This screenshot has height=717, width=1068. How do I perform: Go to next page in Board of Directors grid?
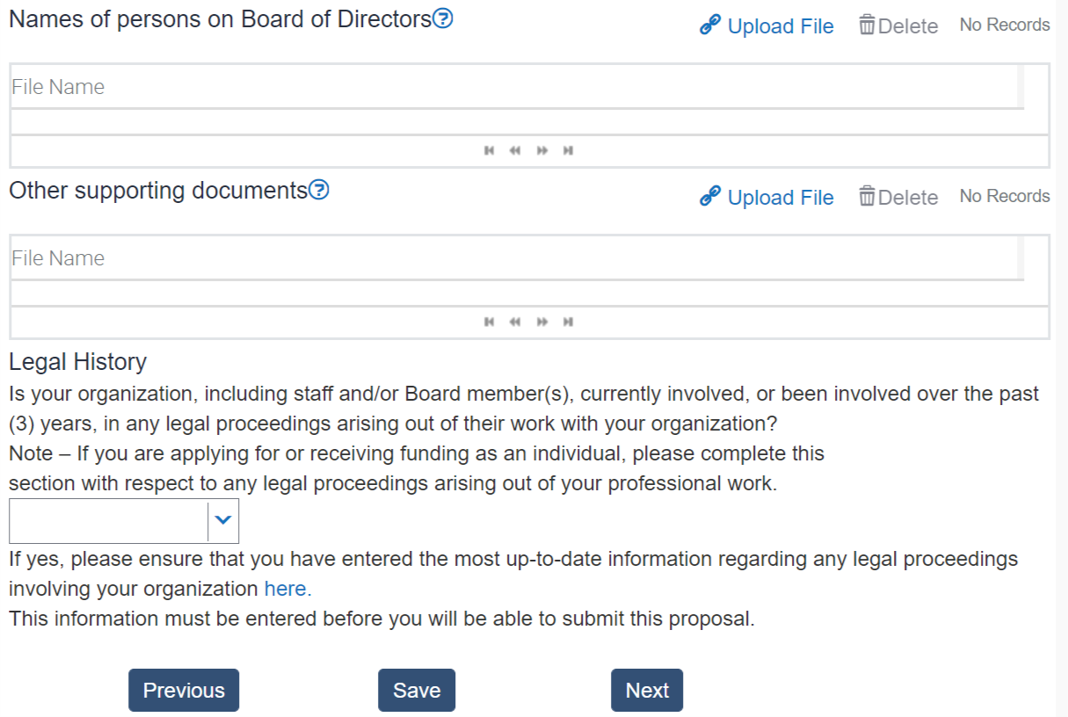click(542, 151)
